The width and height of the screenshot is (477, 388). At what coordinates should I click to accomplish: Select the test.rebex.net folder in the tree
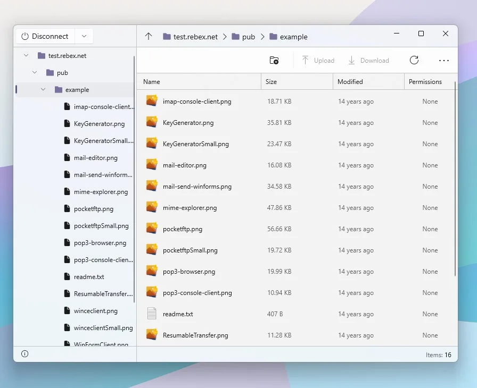click(x=62, y=56)
